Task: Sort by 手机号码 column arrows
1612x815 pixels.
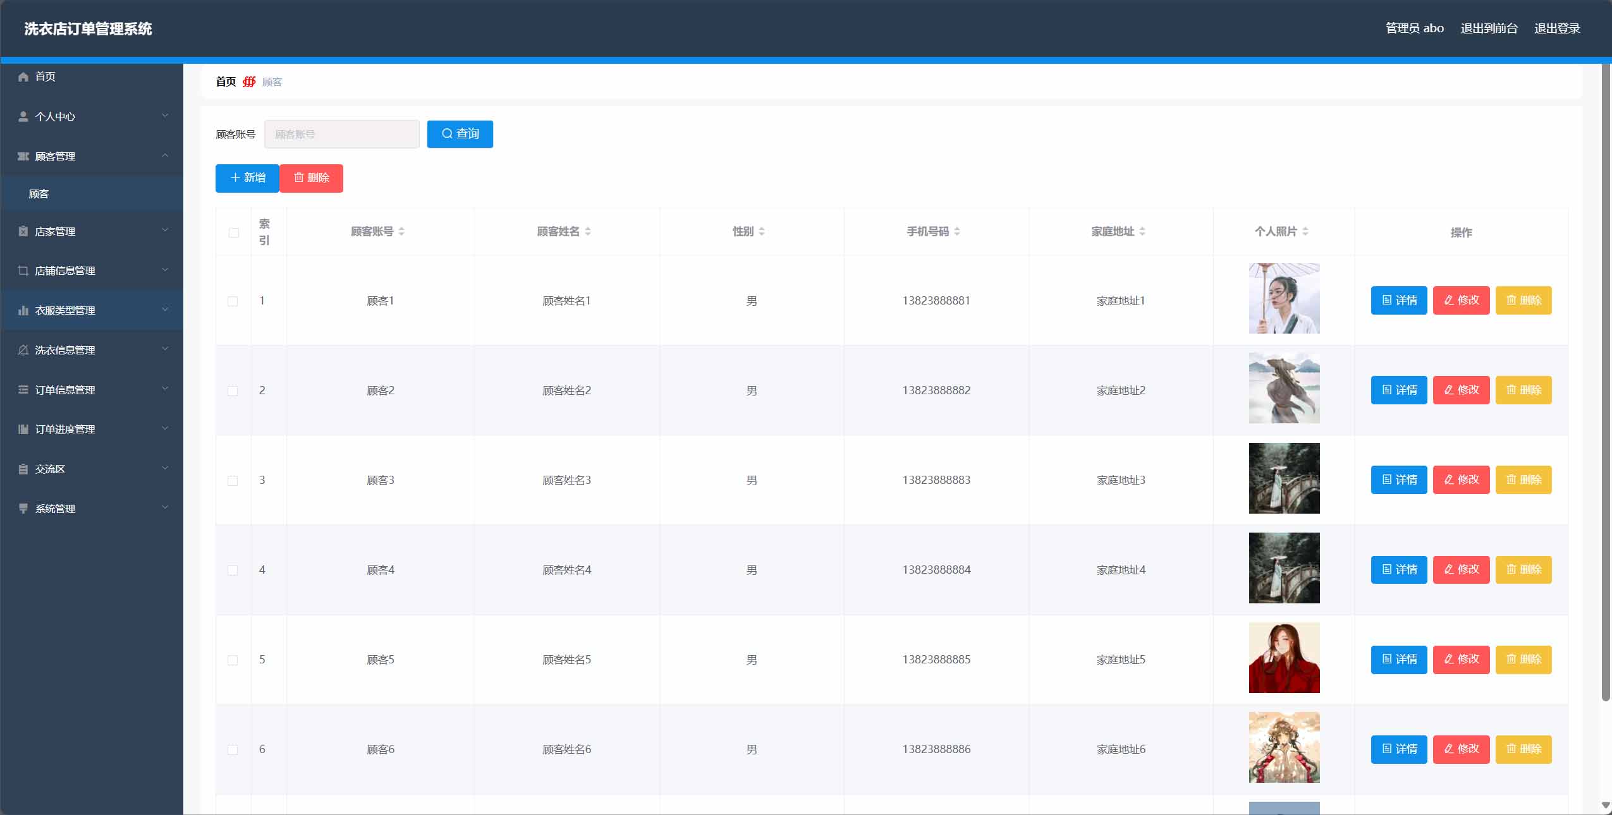Action: [957, 232]
